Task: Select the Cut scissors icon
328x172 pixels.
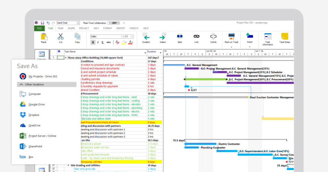Action: (61, 36)
